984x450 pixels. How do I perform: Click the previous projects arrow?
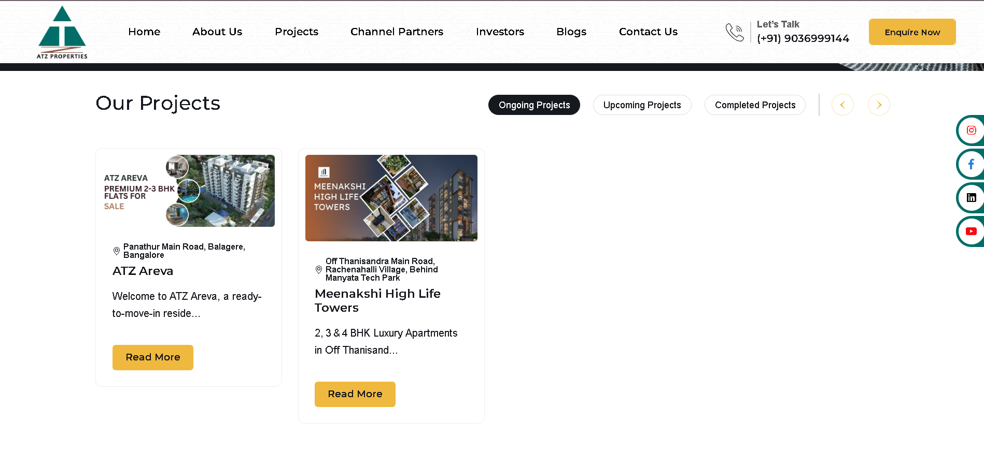[842, 105]
